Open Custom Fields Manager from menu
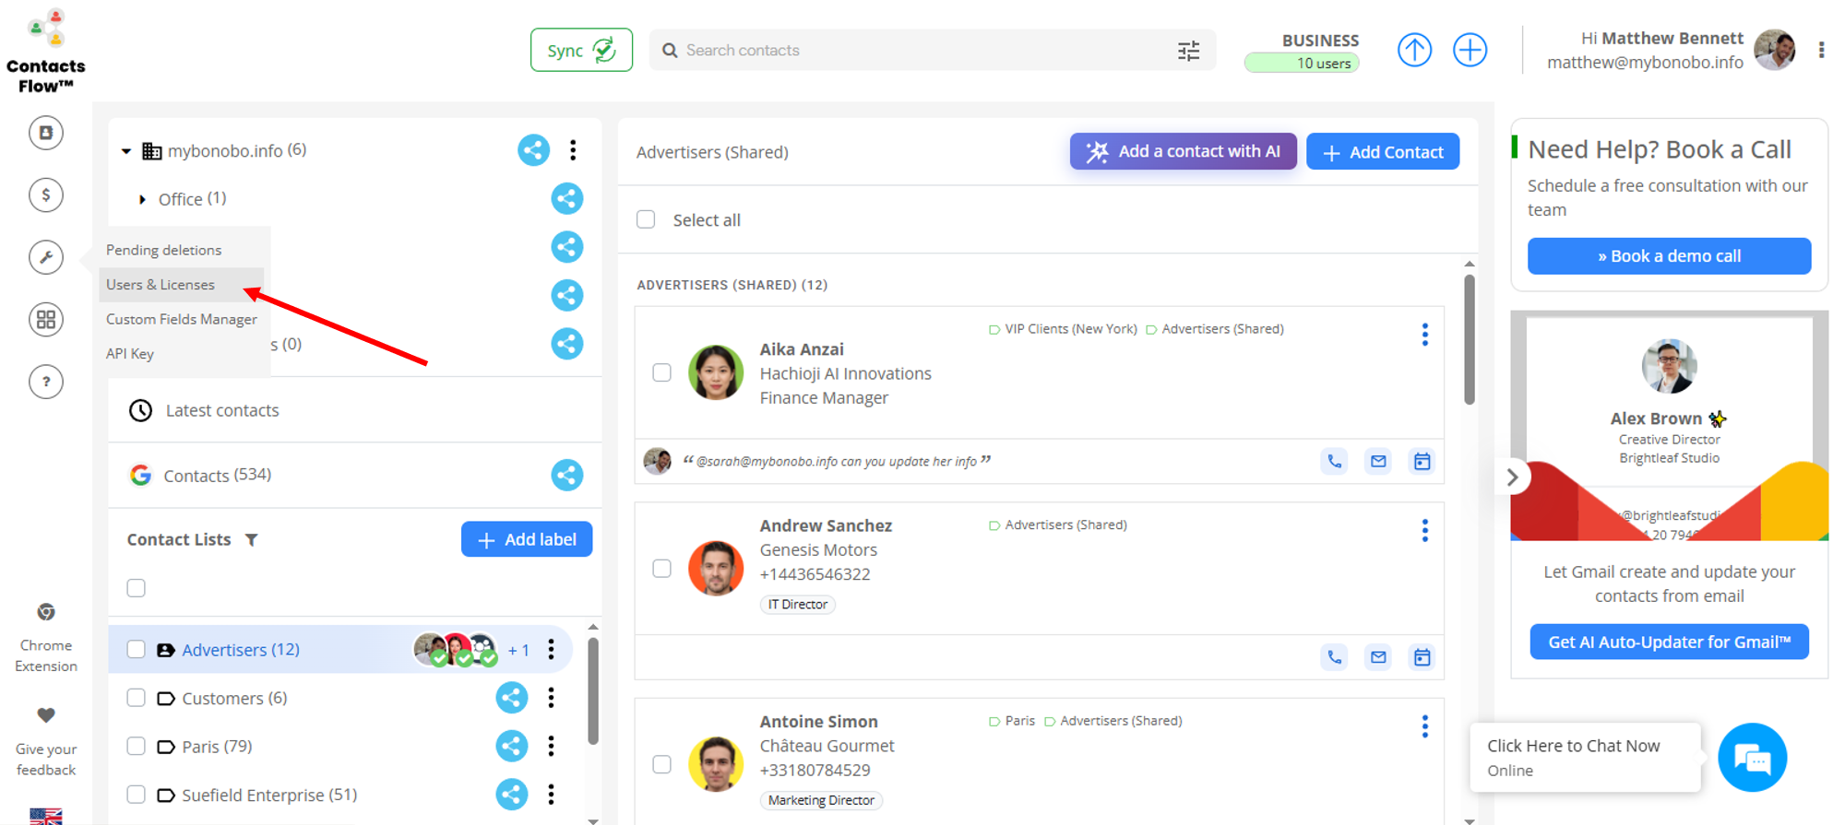1845x825 pixels. pyautogui.click(x=182, y=319)
